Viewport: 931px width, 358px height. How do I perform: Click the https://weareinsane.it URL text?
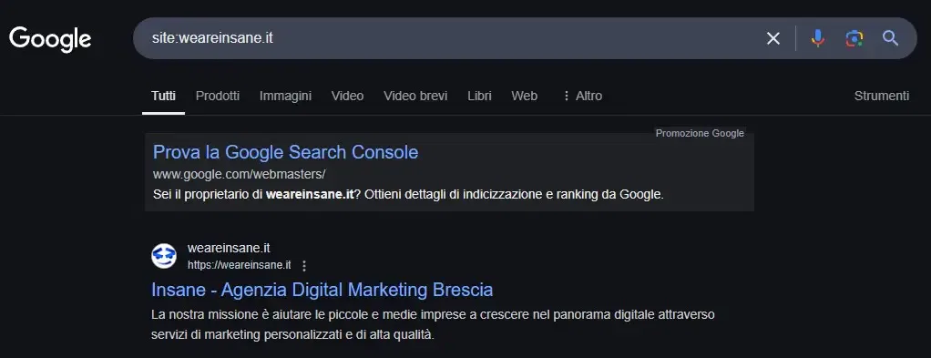pos(240,265)
